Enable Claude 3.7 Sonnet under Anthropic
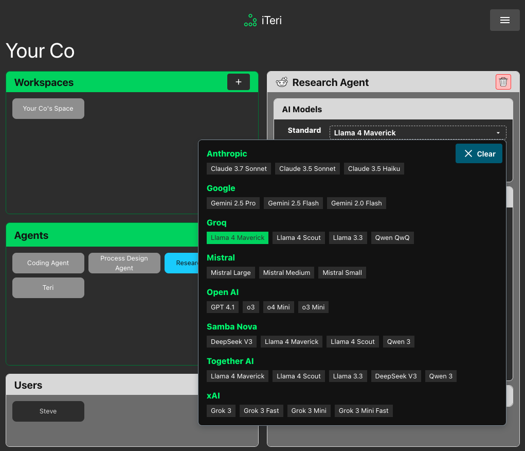This screenshot has height=451, width=525. (x=239, y=168)
